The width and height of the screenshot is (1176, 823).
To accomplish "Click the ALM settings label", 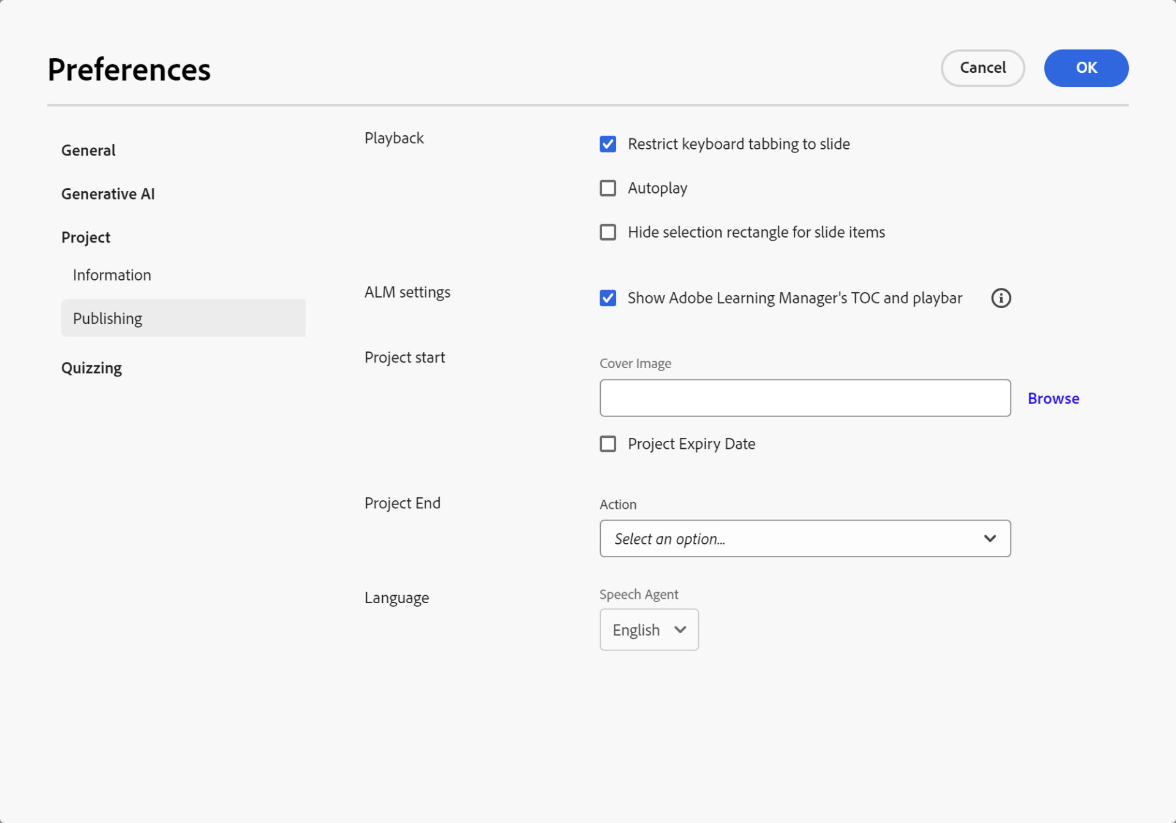I will coord(407,292).
